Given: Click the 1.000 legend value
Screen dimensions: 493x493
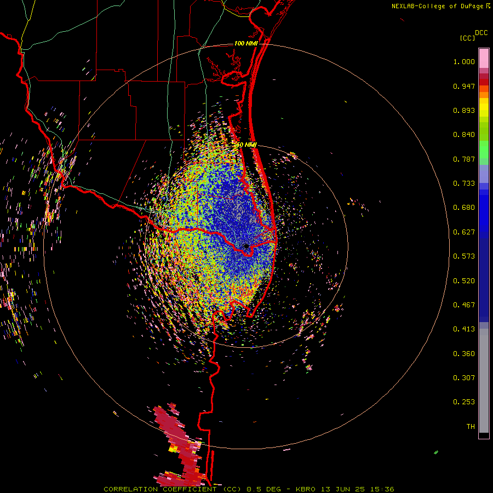Looking at the screenshot, I should (x=464, y=61).
